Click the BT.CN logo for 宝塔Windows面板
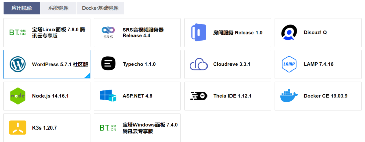This screenshot has height=142, width=365. pos(108,127)
